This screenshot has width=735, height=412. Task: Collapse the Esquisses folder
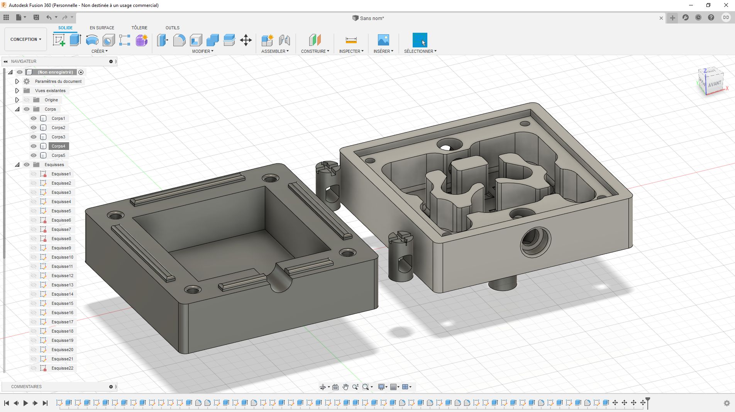(17, 165)
